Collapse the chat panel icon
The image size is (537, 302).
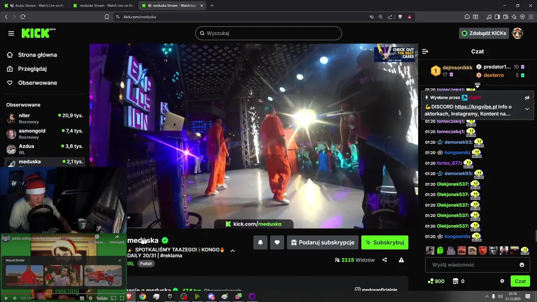pyautogui.click(x=425, y=51)
